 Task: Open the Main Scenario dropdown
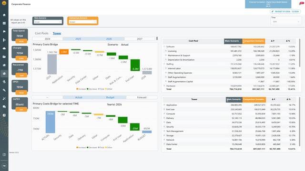point(48,22)
